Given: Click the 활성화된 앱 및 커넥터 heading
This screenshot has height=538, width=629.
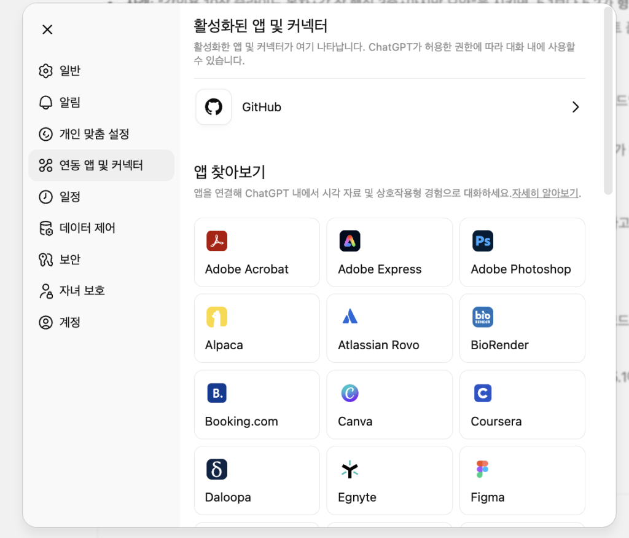Looking at the screenshot, I should (260, 26).
